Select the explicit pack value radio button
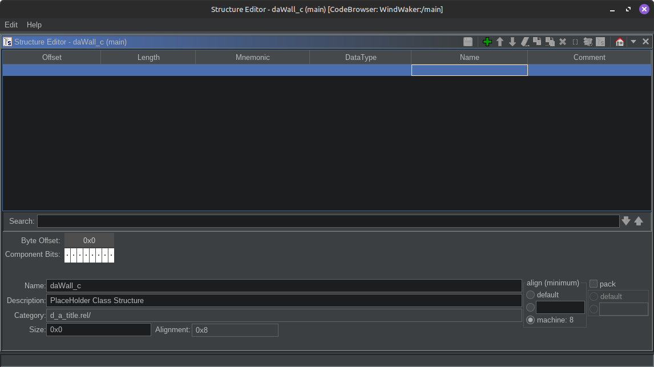 (x=594, y=309)
